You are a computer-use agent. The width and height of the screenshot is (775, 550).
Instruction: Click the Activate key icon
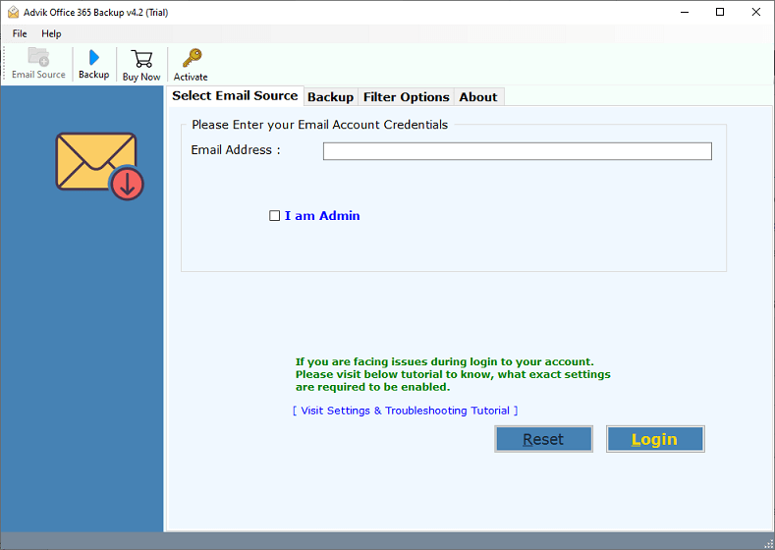tap(192, 58)
